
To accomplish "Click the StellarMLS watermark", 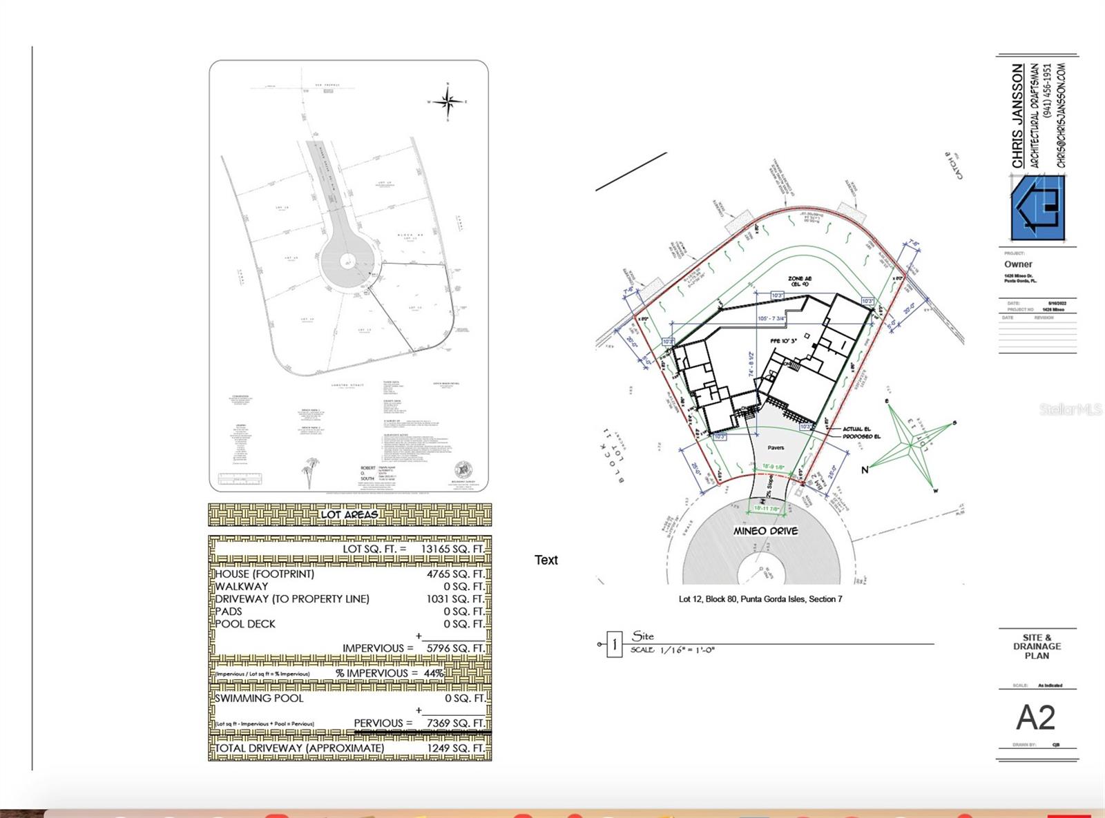I will [x=1070, y=409].
